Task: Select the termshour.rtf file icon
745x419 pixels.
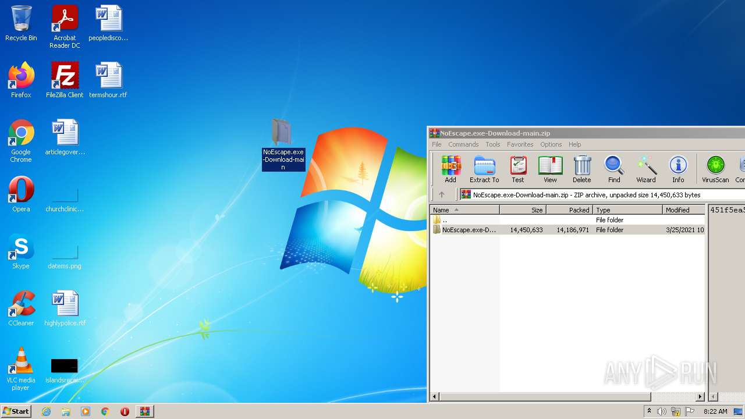Action: tap(108, 80)
